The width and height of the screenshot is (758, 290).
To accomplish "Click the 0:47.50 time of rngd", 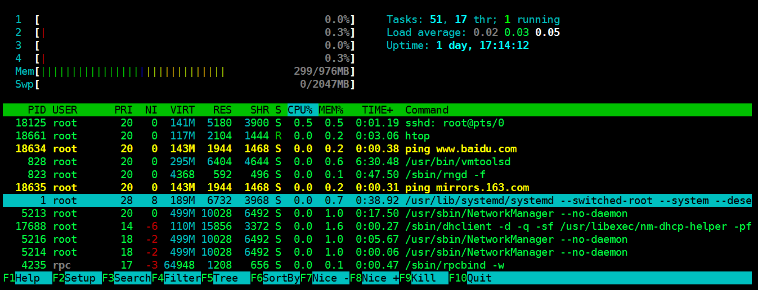I will [x=378, y=175].
